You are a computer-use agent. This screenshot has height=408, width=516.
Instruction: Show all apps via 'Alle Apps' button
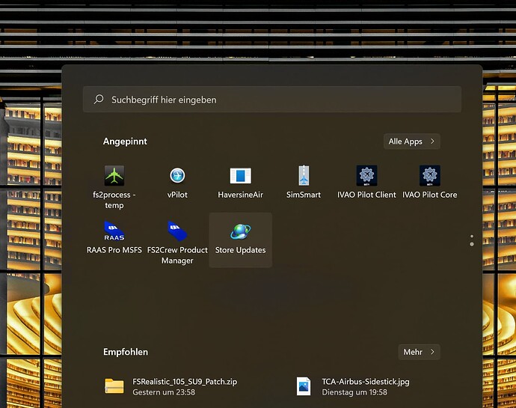pos(411,141)
